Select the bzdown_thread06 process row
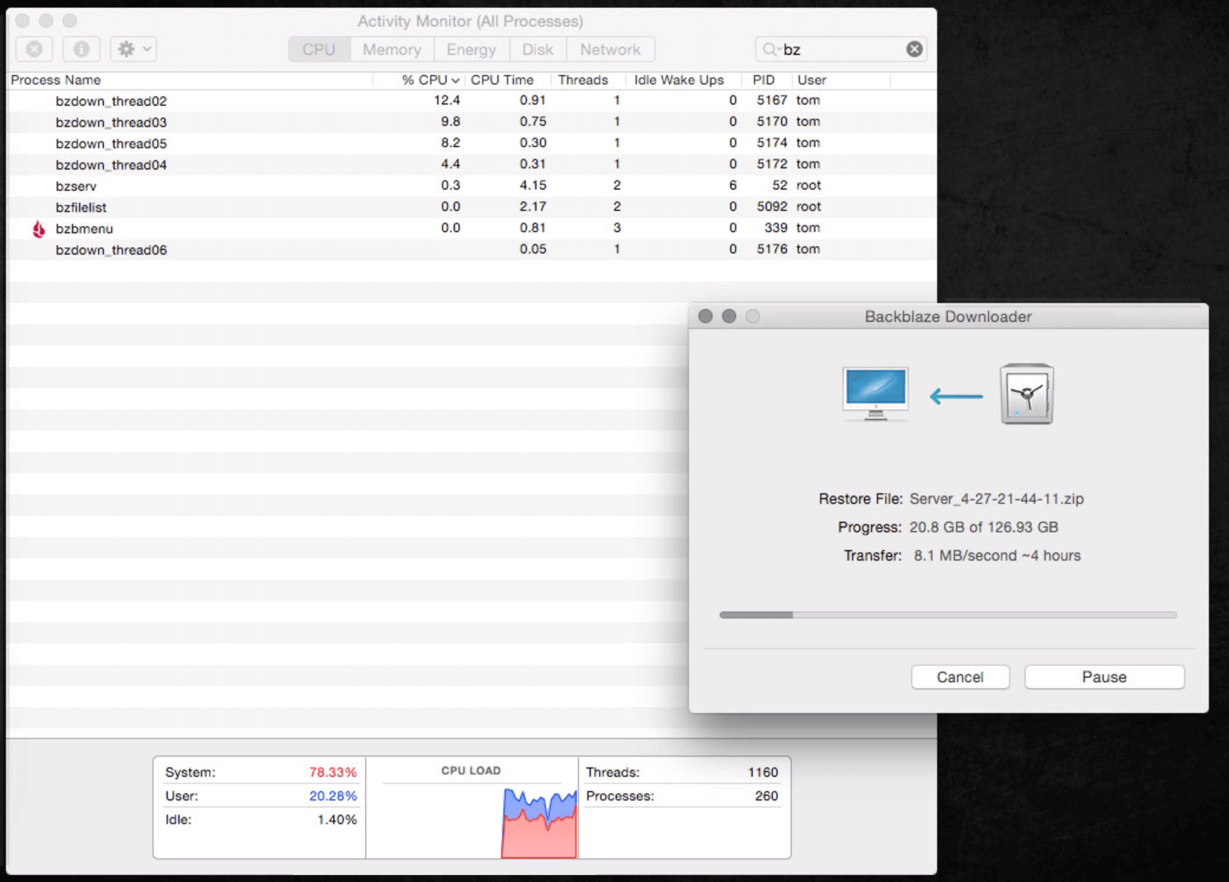This screenshot has width=1229, height=882. pos(472,250)
